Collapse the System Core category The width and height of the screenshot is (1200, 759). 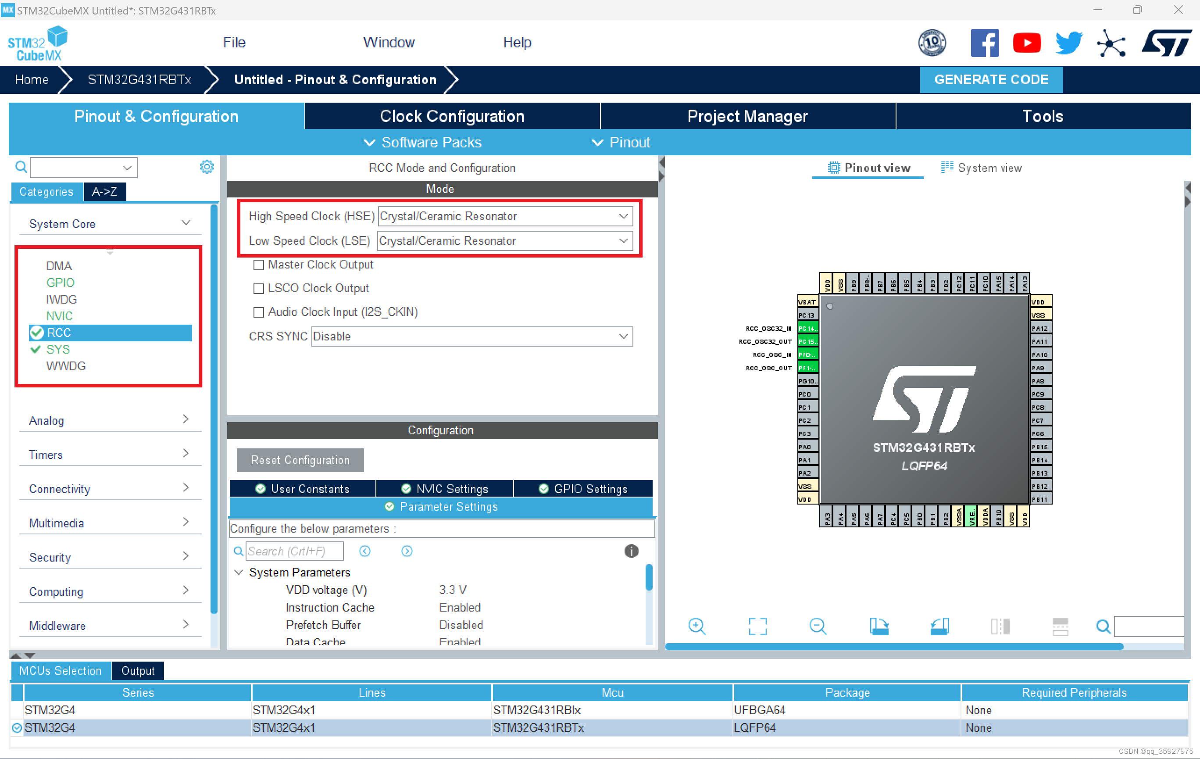(x=186, y=223)
